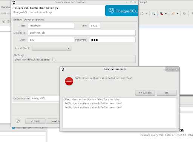Click the Rollback toolbar button
The width and height of the screenshot is (193, 142).
click(x=6, y=14)
